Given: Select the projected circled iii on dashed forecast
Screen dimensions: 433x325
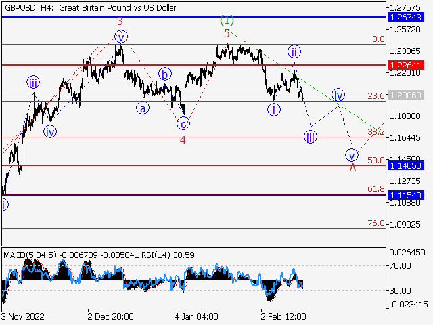Looking at the screenshot, I should 311,137.
